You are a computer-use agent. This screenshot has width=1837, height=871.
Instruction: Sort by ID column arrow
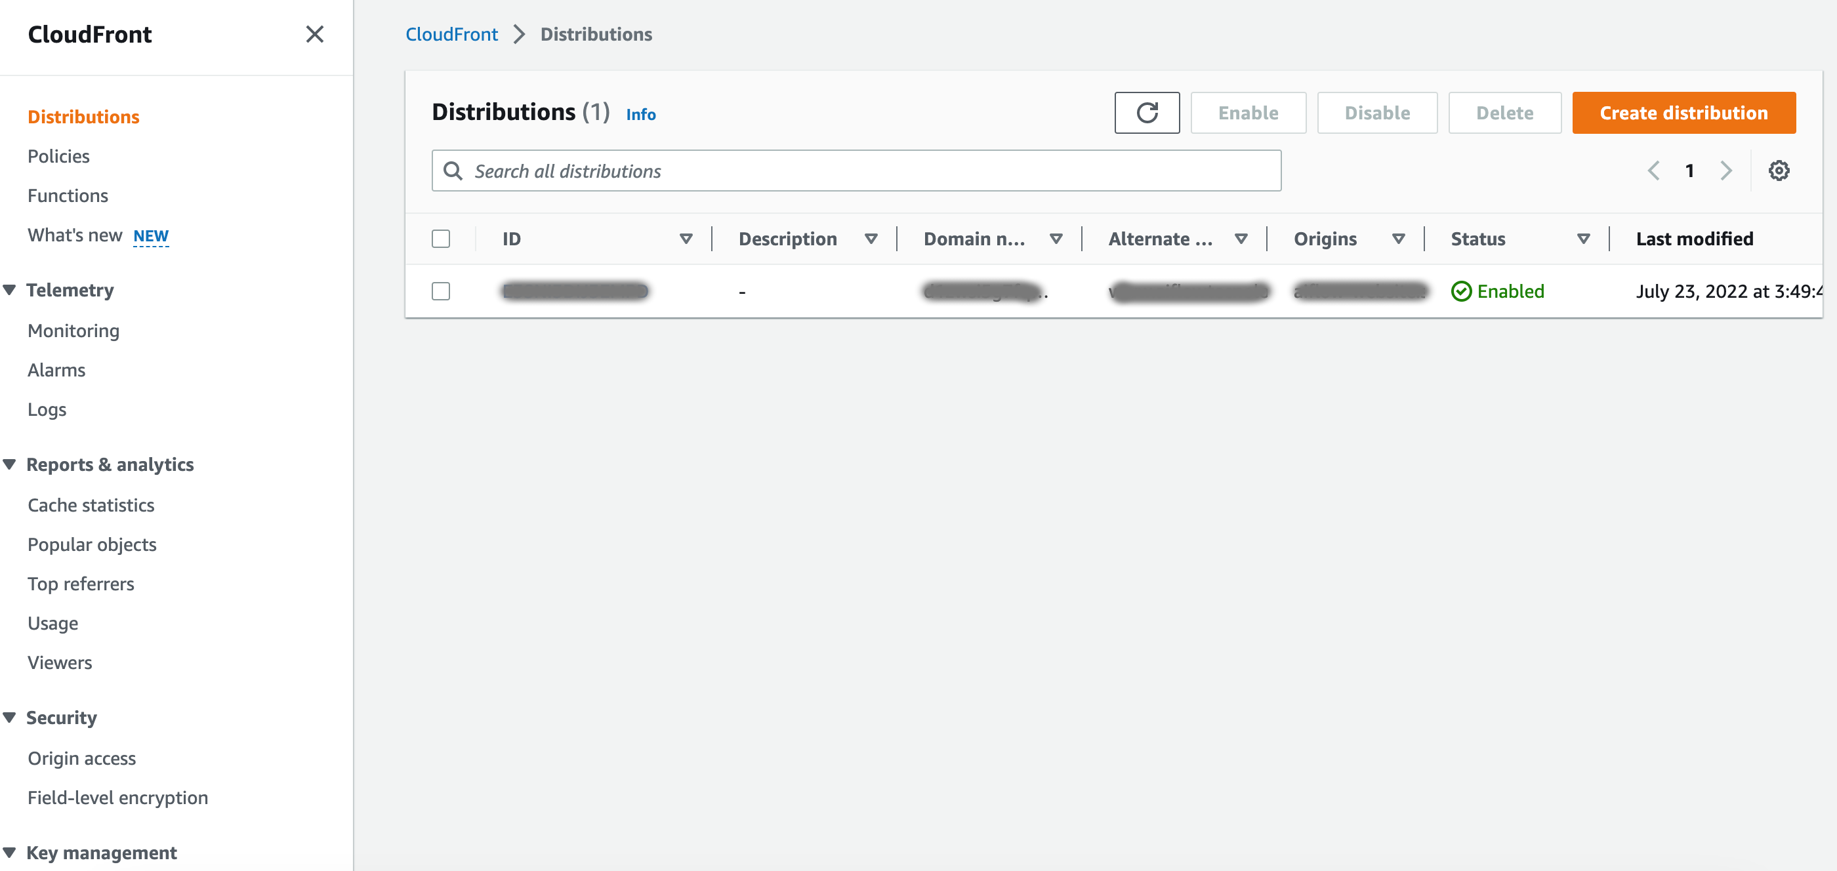[686, 239]
